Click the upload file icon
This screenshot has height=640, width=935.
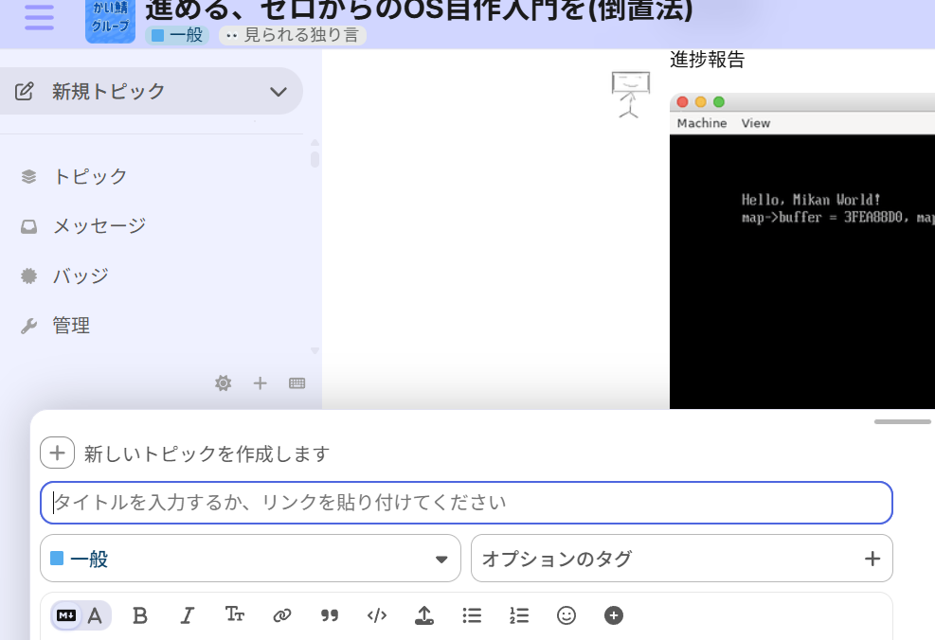(x=424, y=616)
